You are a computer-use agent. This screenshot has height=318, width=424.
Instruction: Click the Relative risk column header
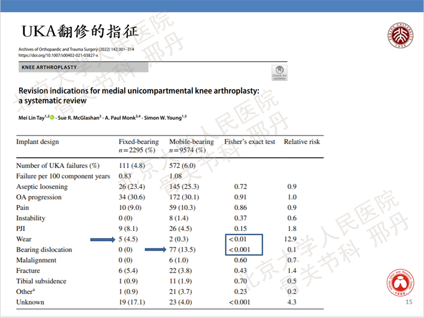[x=302, y=142]
